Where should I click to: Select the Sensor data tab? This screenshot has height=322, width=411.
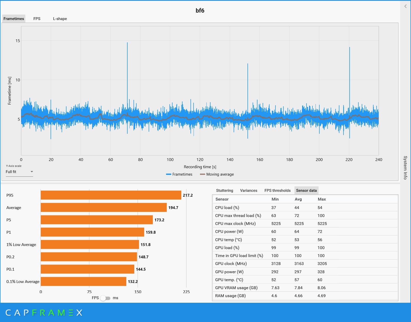[306, 191]
